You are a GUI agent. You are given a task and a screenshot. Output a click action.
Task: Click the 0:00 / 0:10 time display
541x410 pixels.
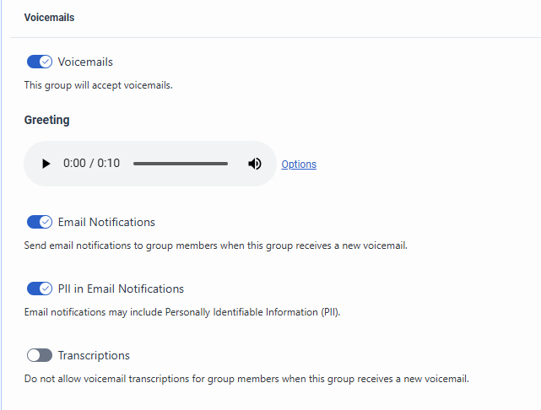click(91, 164)
